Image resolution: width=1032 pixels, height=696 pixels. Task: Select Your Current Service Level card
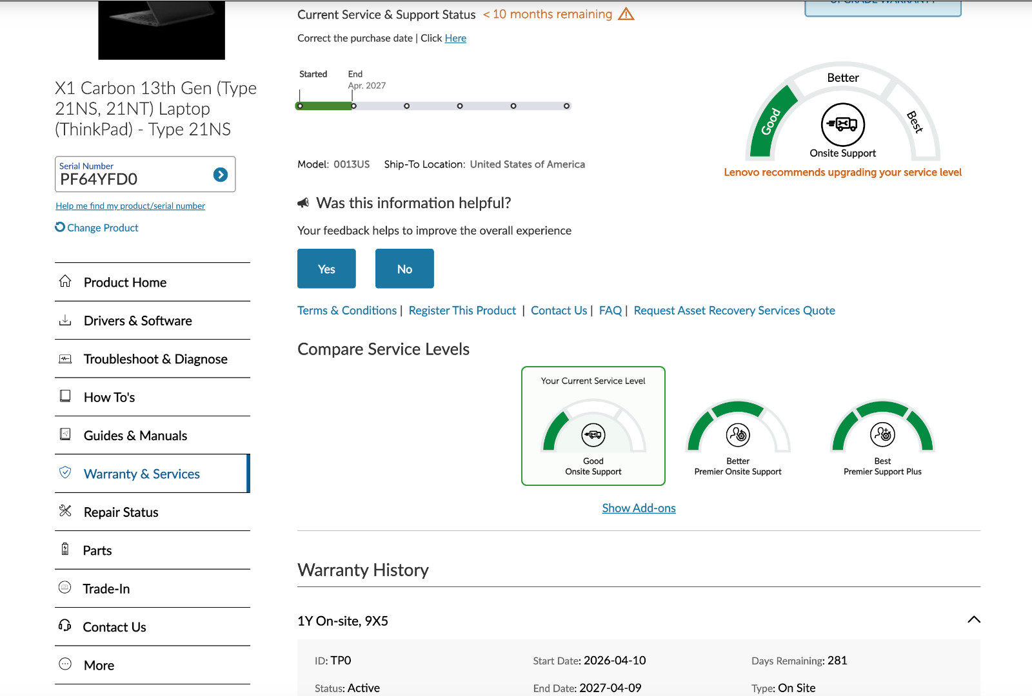coord(593,426)
